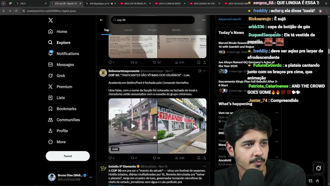Viewport: 330px width, 186px height.
Task: Retweet the post with 13 retweets
Action: tap(134, 63)
